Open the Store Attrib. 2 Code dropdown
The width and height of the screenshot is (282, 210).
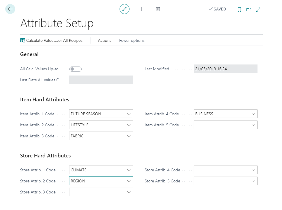tap(129, 181)
